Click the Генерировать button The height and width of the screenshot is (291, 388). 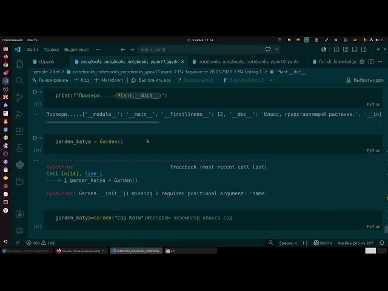point(50,80)
